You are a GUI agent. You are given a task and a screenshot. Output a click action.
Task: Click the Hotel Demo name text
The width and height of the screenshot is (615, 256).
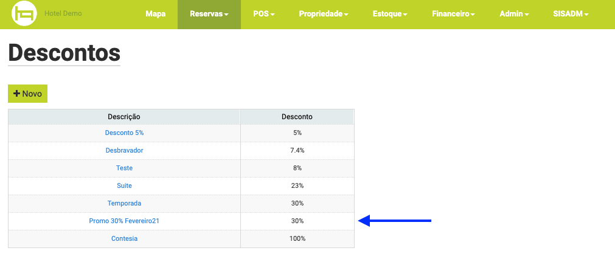pyautogui.click(x=63, y=14)
